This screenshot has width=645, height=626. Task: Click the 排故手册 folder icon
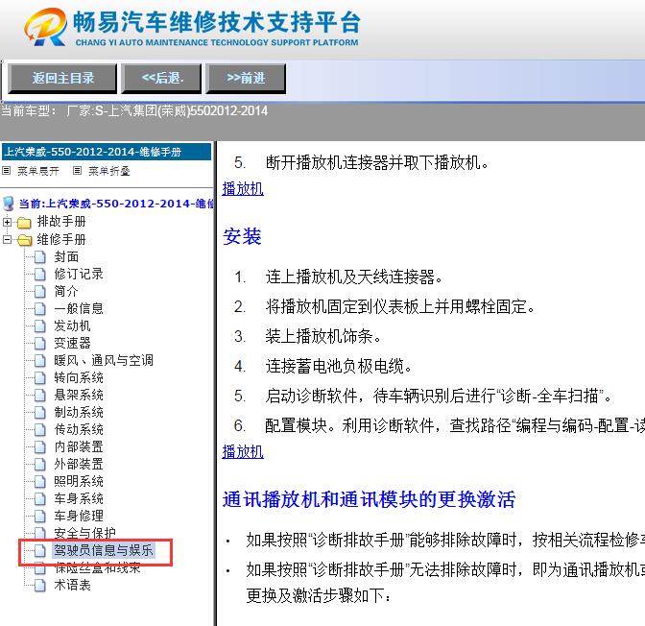coord(24,223)
